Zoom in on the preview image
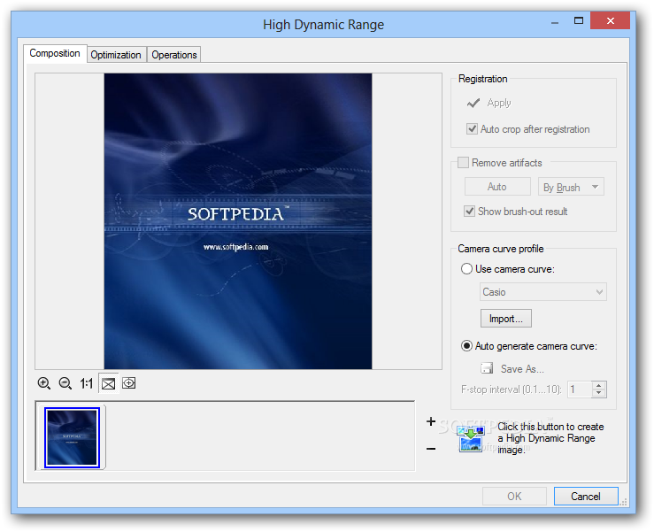The height and width of the screenshot is (532, 654). pyautogui.click(x=43, y=383)
